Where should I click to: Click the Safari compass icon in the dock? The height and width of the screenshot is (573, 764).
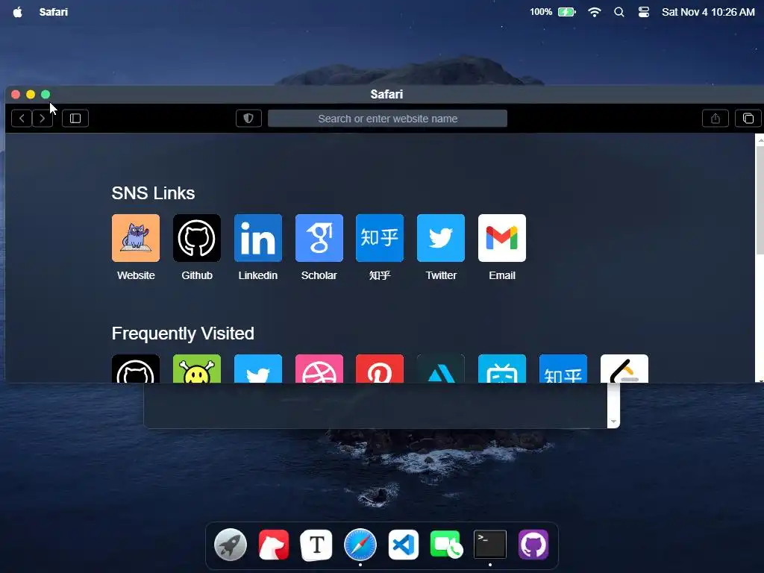tap(360, 545)
